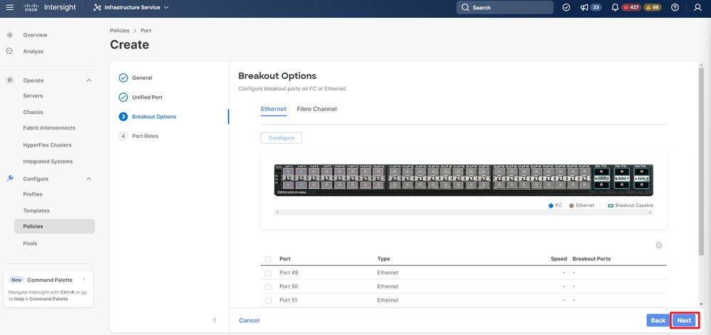Click the status checkmark icon in header
This screenshot has width=711, height=335.
point(566,8)
